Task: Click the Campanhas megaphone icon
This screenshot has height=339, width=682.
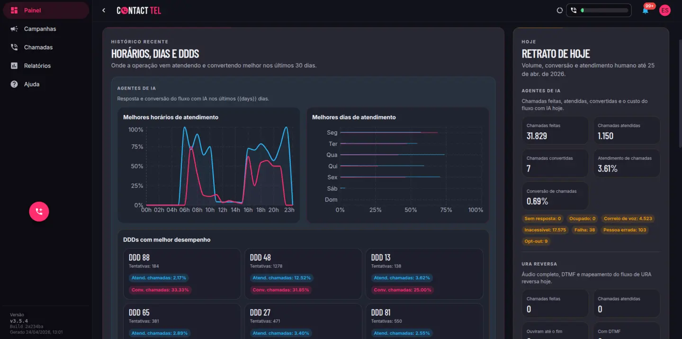Action: tap(14, 29)
